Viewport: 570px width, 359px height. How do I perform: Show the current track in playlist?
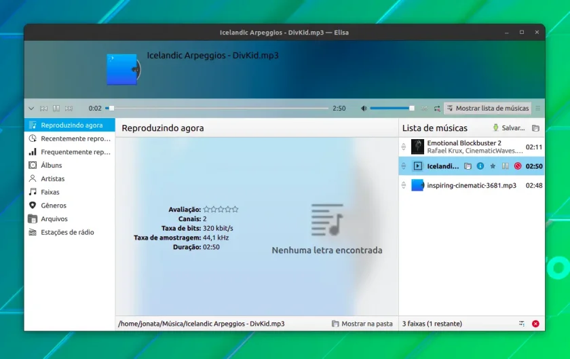click(x=522, y=324)
